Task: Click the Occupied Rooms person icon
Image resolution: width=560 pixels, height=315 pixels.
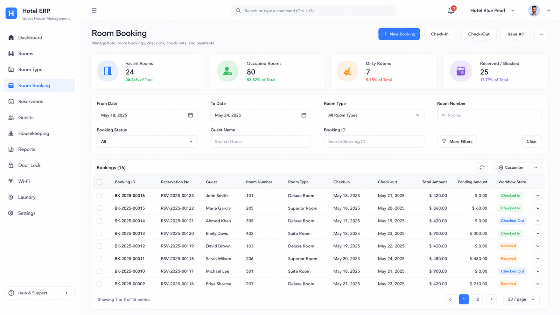Action: (x=227, y=71)
